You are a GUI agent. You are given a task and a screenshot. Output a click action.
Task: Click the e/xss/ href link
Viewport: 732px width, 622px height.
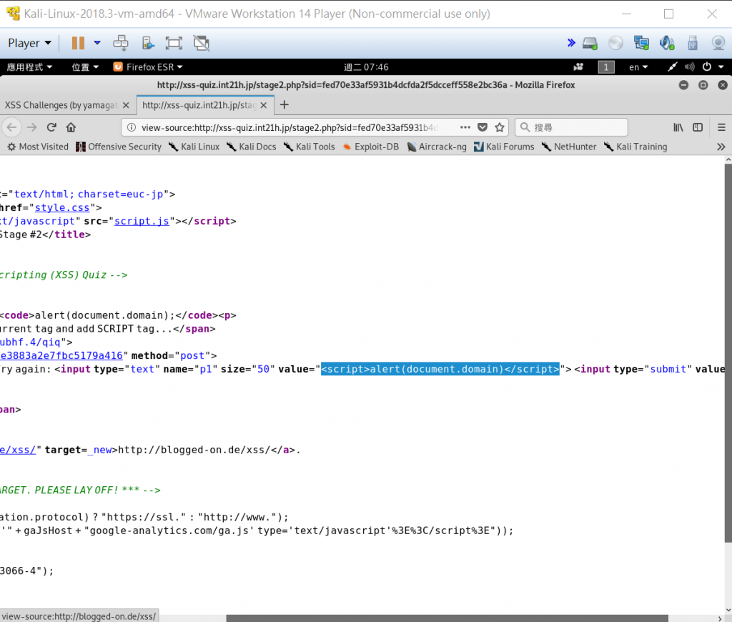tap(18, 450)
